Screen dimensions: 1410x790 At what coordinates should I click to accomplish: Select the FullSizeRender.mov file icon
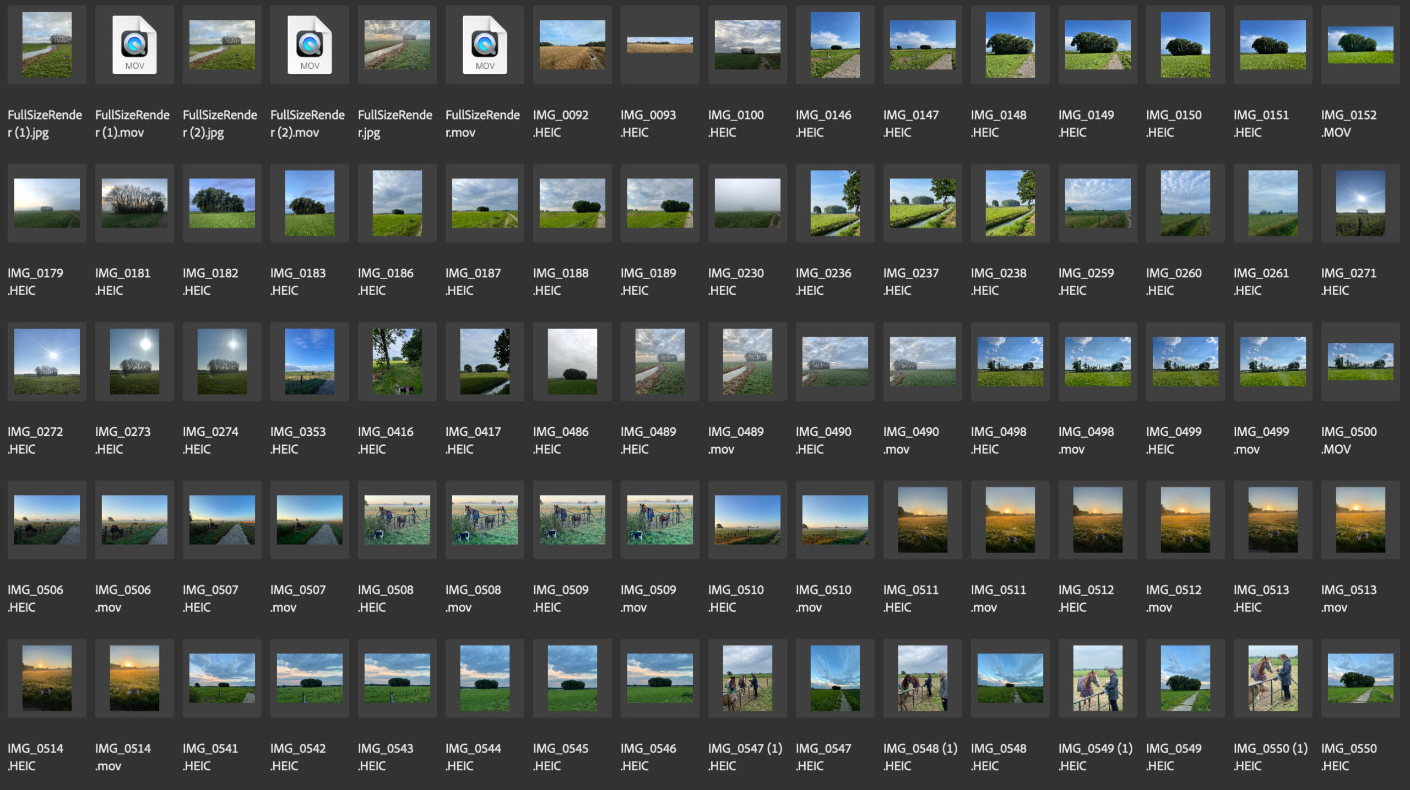coord(485,45)
